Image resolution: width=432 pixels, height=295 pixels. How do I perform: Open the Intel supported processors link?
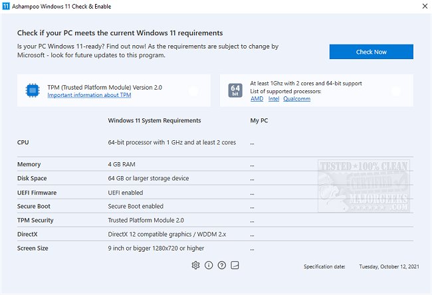pyautogui.click(x=273, y=99)
